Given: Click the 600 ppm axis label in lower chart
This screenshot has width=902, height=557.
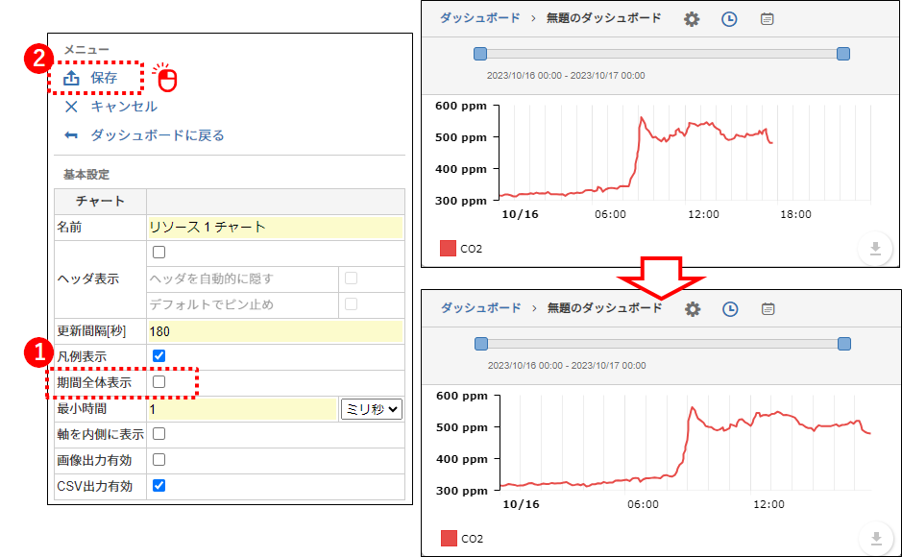Looking at the screenshot, I should [x=462, y=396].
